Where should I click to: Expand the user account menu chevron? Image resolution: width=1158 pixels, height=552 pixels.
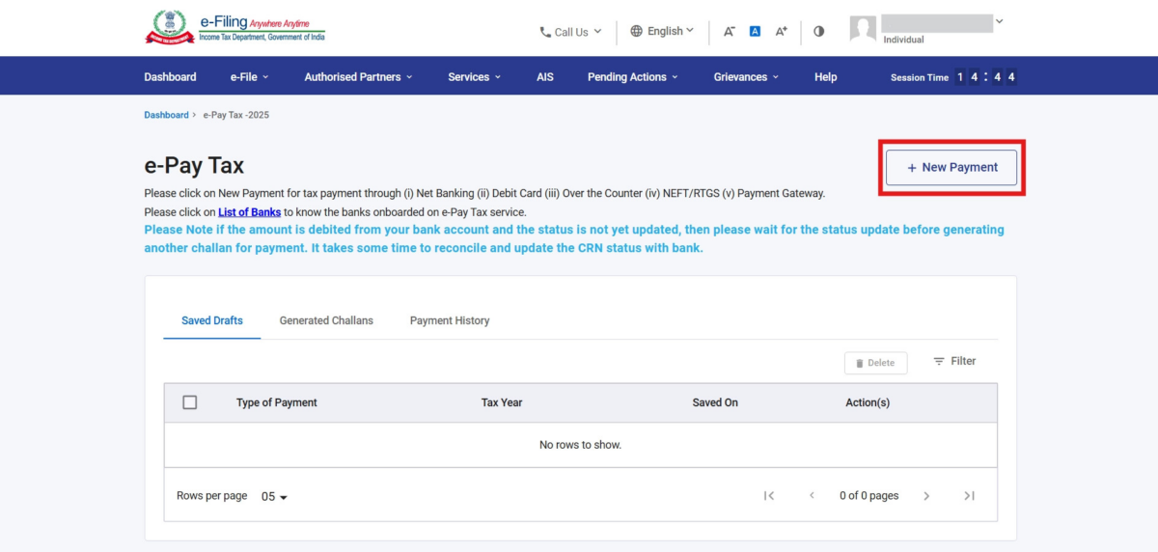tap(1000, 21)
